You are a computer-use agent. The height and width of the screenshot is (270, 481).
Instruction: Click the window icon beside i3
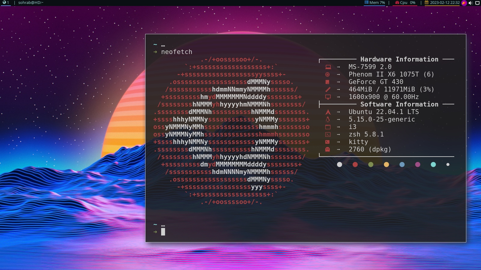coord(328,127)
